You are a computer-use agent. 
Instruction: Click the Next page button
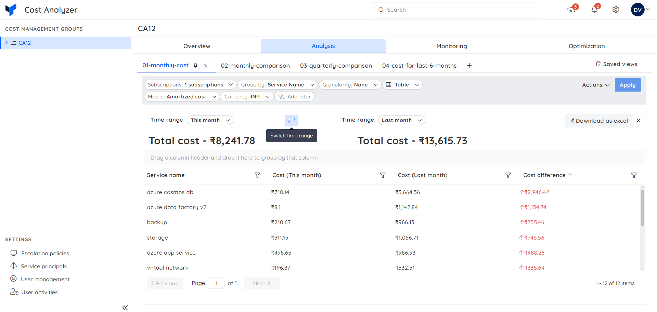click(261, 283)
